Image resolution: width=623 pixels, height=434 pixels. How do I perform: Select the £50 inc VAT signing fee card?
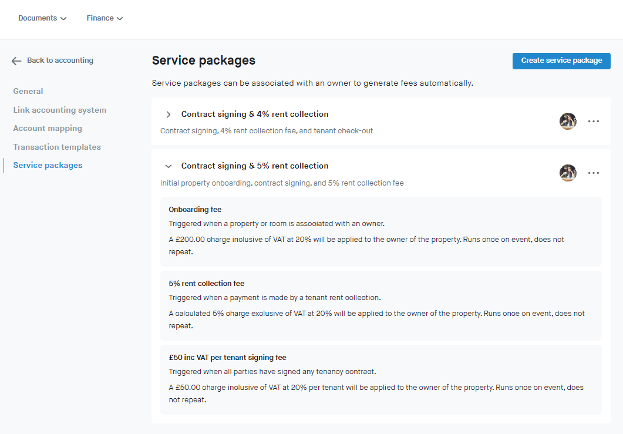point(380,379)
